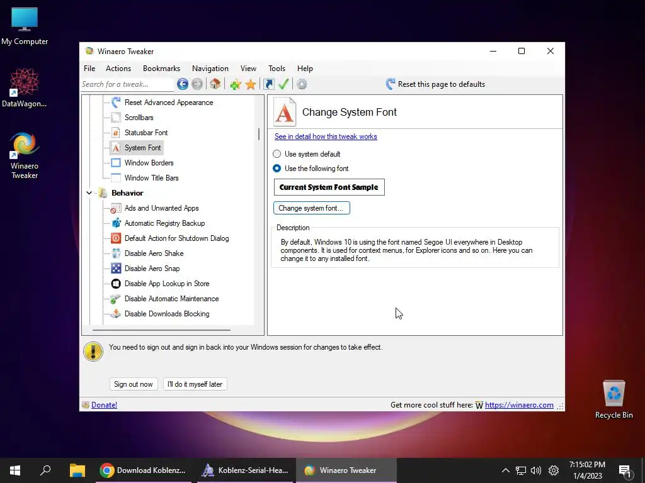Open bookmarks with the yellow star icon
Viewport: 645px width, 483px height.
click(x=251, y=84)
